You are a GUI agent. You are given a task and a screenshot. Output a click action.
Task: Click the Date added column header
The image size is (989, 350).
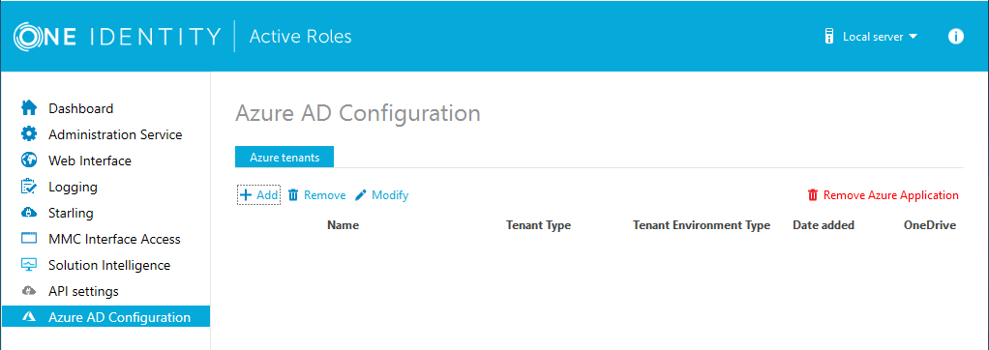tap(824, 225)
